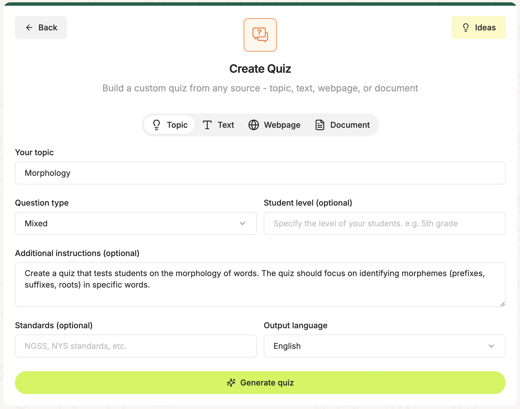Image resolution: width=520 pixels, height=409 pixels.
Task: Switch to the Webpage source tab
Action: tap(274, 125)
